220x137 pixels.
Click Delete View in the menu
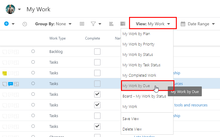(147, 129)
